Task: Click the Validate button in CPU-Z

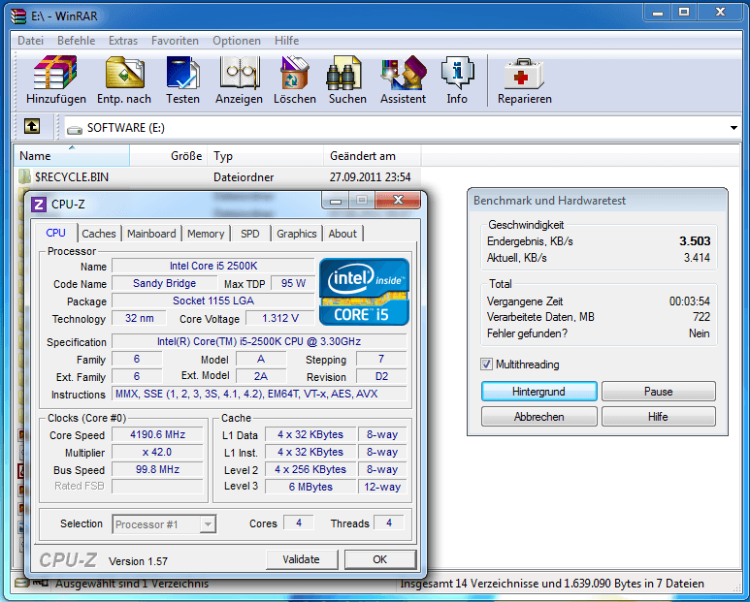Action: click(x=301, y=559)
